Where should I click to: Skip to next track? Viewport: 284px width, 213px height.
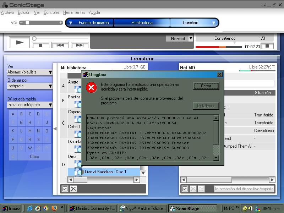80,45
